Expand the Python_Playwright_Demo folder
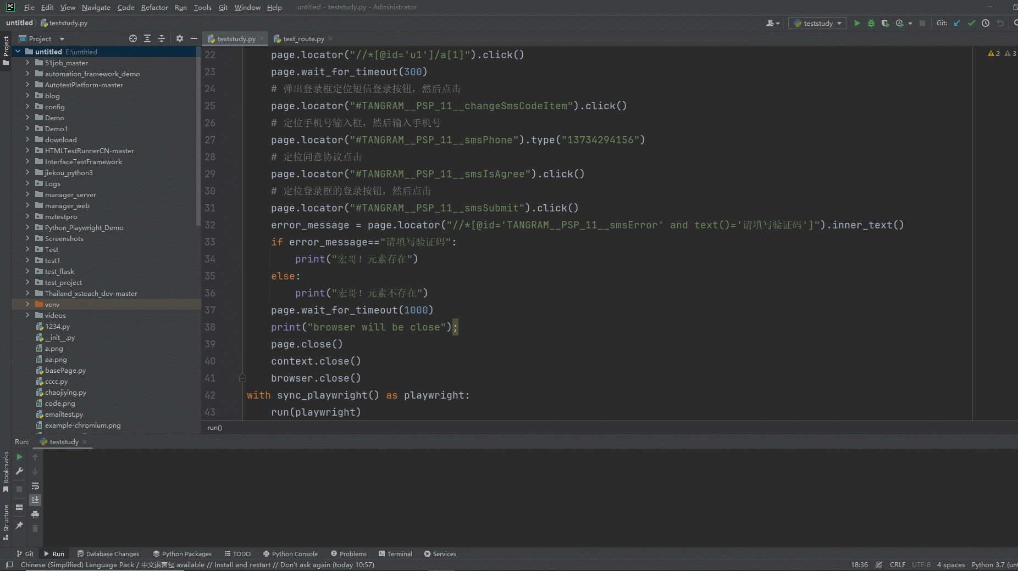 (27, 227)
